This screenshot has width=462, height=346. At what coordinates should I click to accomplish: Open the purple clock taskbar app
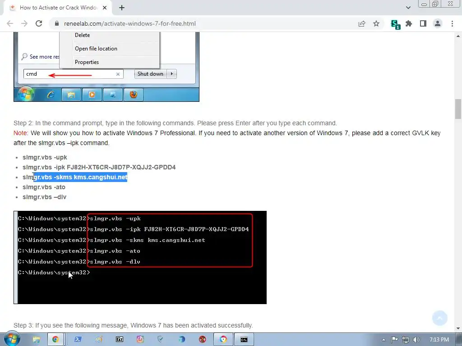tap(140, 340)
